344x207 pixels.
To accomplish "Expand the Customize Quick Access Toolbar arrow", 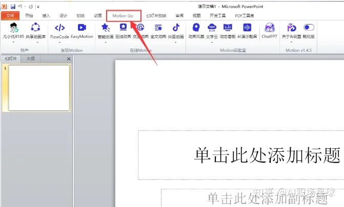I will coord(38,7).
